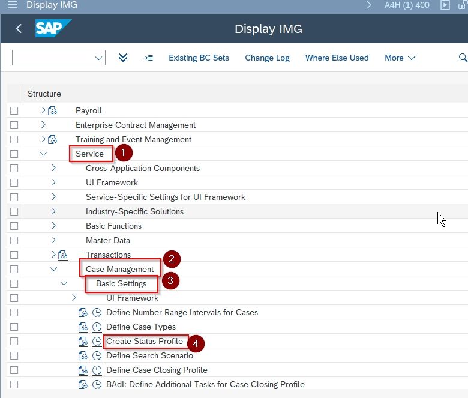The image size is (468, 398).
Task: Click the SAP logo
Action: 53,28
